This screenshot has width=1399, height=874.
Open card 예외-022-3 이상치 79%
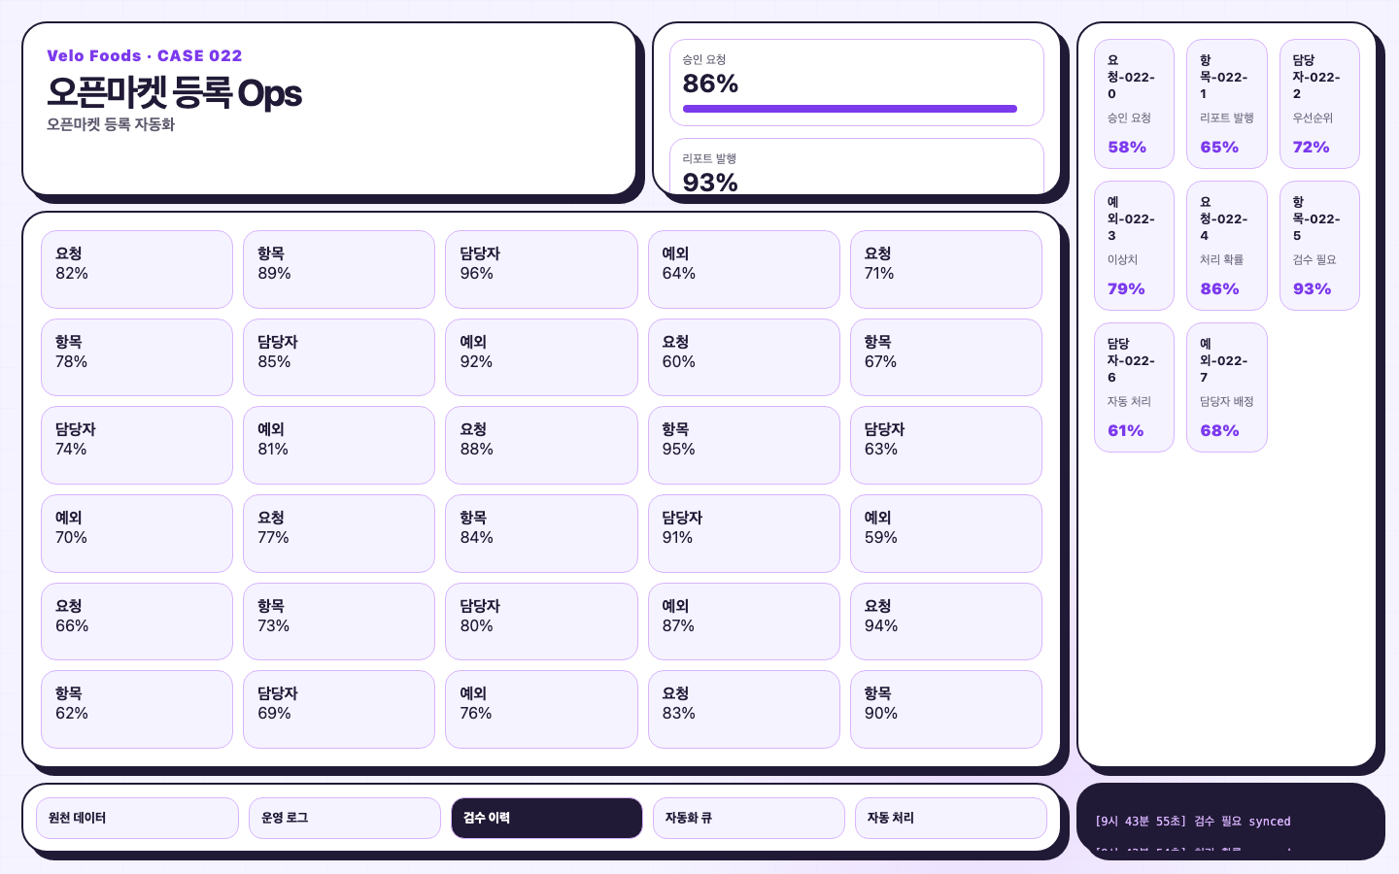[1134, 246]
